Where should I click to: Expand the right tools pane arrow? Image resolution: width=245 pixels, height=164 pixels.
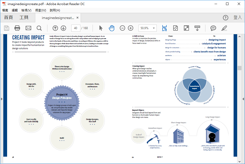point(243,99)
